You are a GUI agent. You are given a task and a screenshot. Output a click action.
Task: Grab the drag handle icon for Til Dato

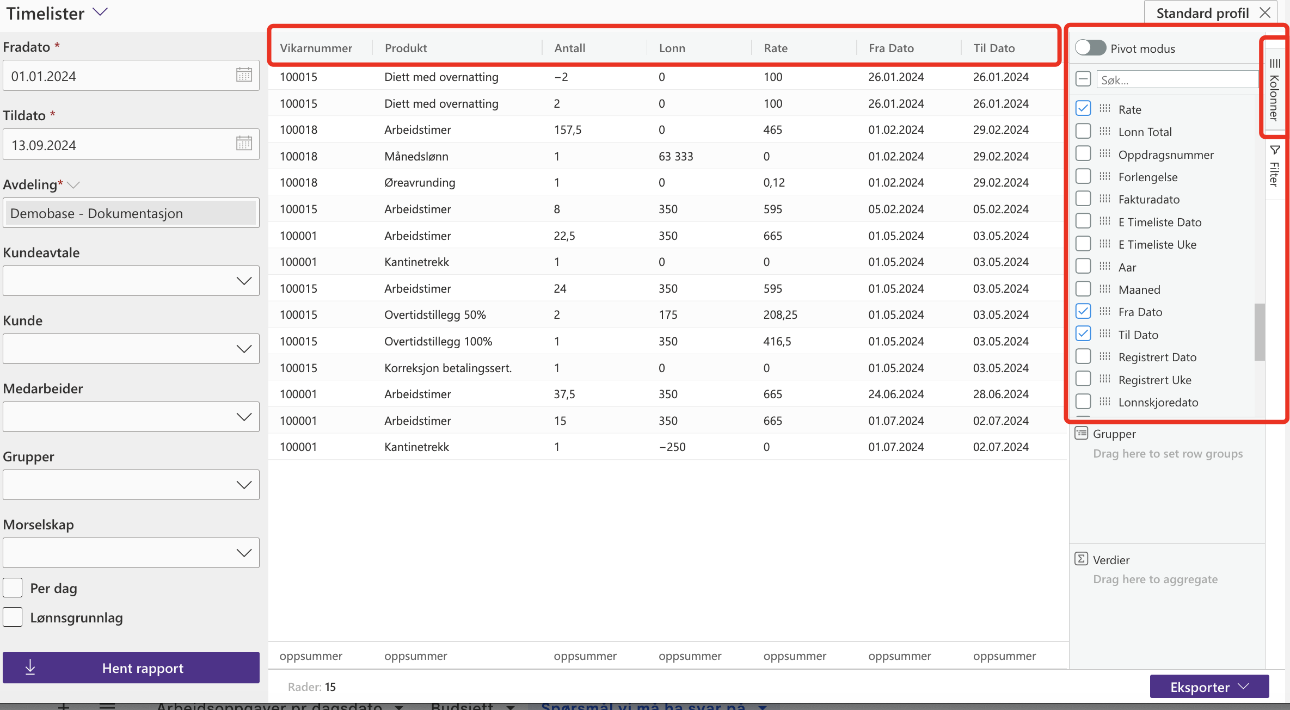point(1104,334)
